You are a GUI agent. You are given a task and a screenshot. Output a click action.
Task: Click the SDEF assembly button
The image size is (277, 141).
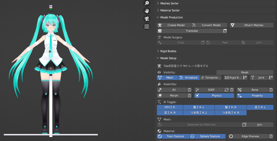click(209, 90)
